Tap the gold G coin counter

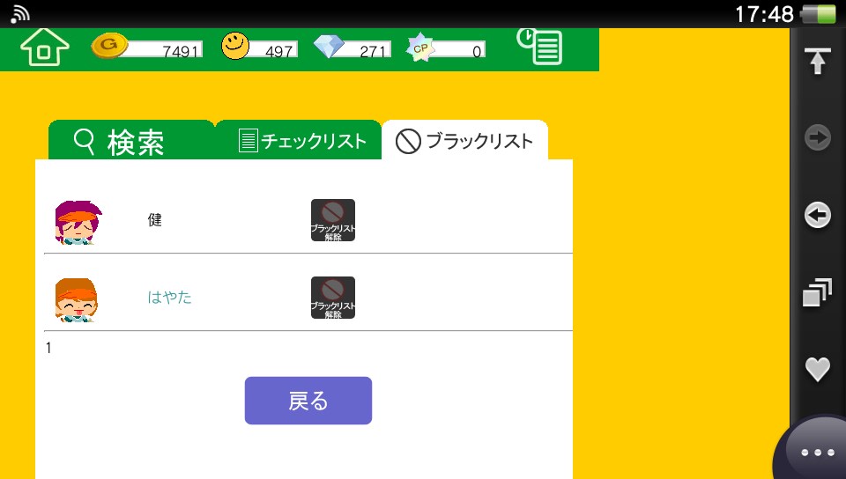[x=147, y=47]
